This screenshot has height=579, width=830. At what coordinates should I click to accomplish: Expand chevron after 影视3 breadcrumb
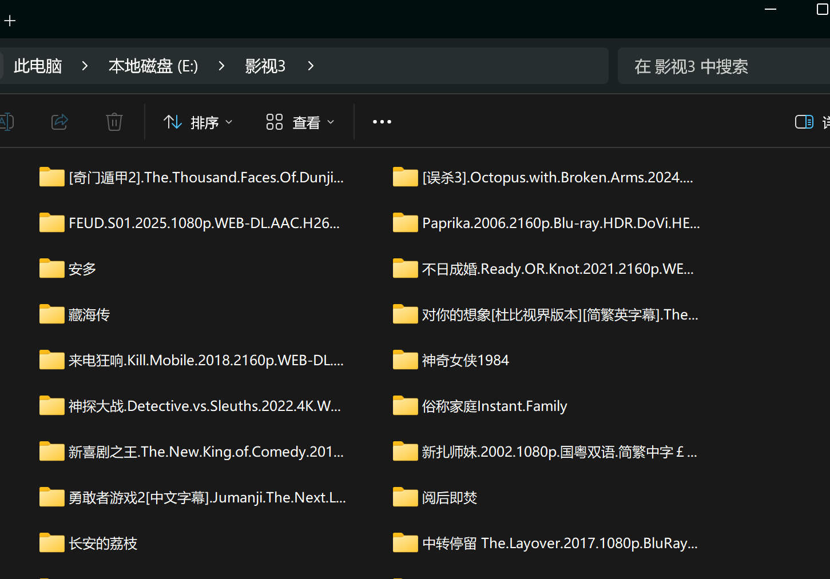(311, 66)
